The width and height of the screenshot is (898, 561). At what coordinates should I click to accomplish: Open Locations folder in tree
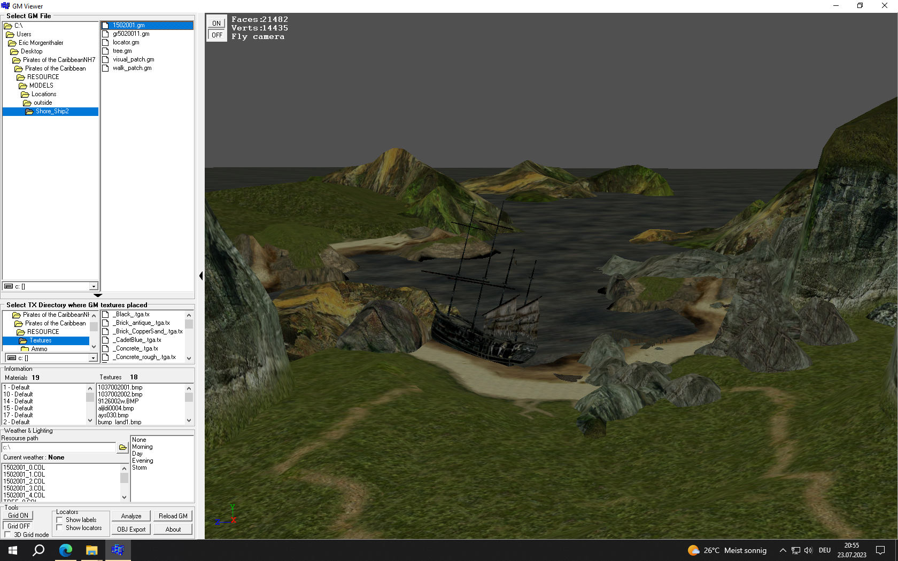coord(43,94)
